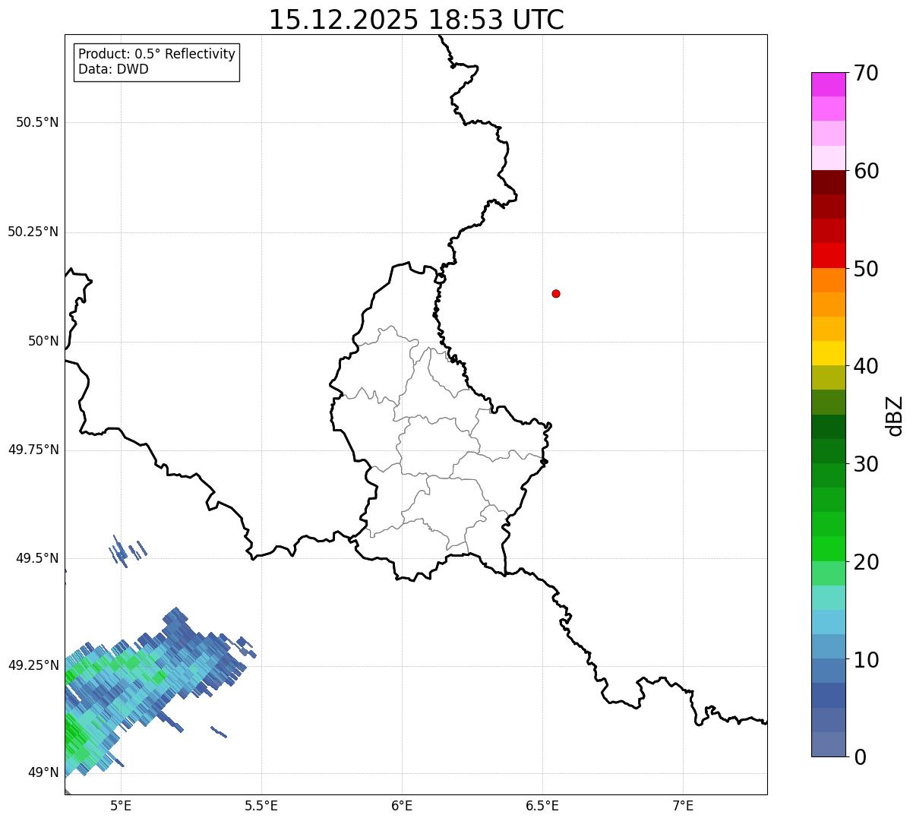Pick the palest pink swatch above 60 dBZ

coord(828,158)
